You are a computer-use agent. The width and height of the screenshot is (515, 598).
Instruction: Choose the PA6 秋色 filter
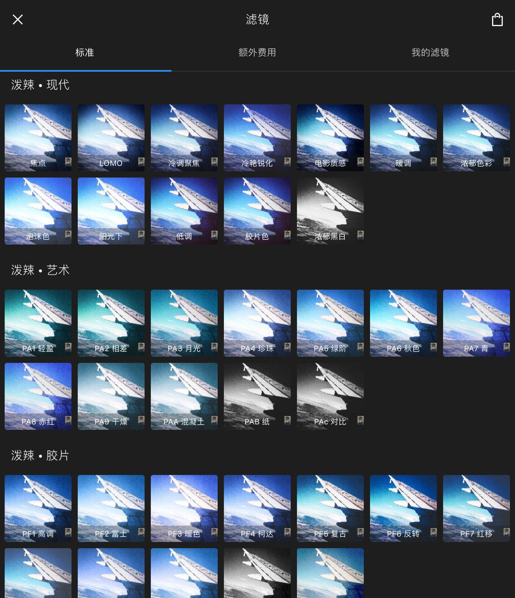tap(403, 323)
